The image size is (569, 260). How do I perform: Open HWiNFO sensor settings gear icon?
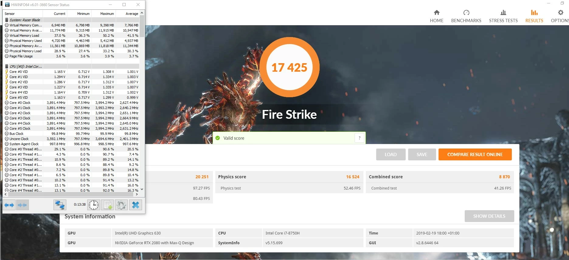coord(121,205)
